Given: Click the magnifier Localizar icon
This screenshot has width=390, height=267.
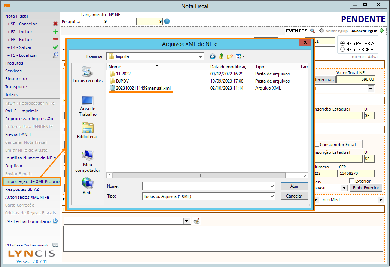Looking at the screenshot, I should (55, 55).
